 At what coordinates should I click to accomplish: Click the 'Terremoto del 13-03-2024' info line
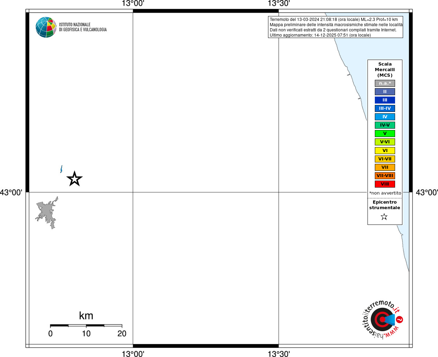point(334,20)
